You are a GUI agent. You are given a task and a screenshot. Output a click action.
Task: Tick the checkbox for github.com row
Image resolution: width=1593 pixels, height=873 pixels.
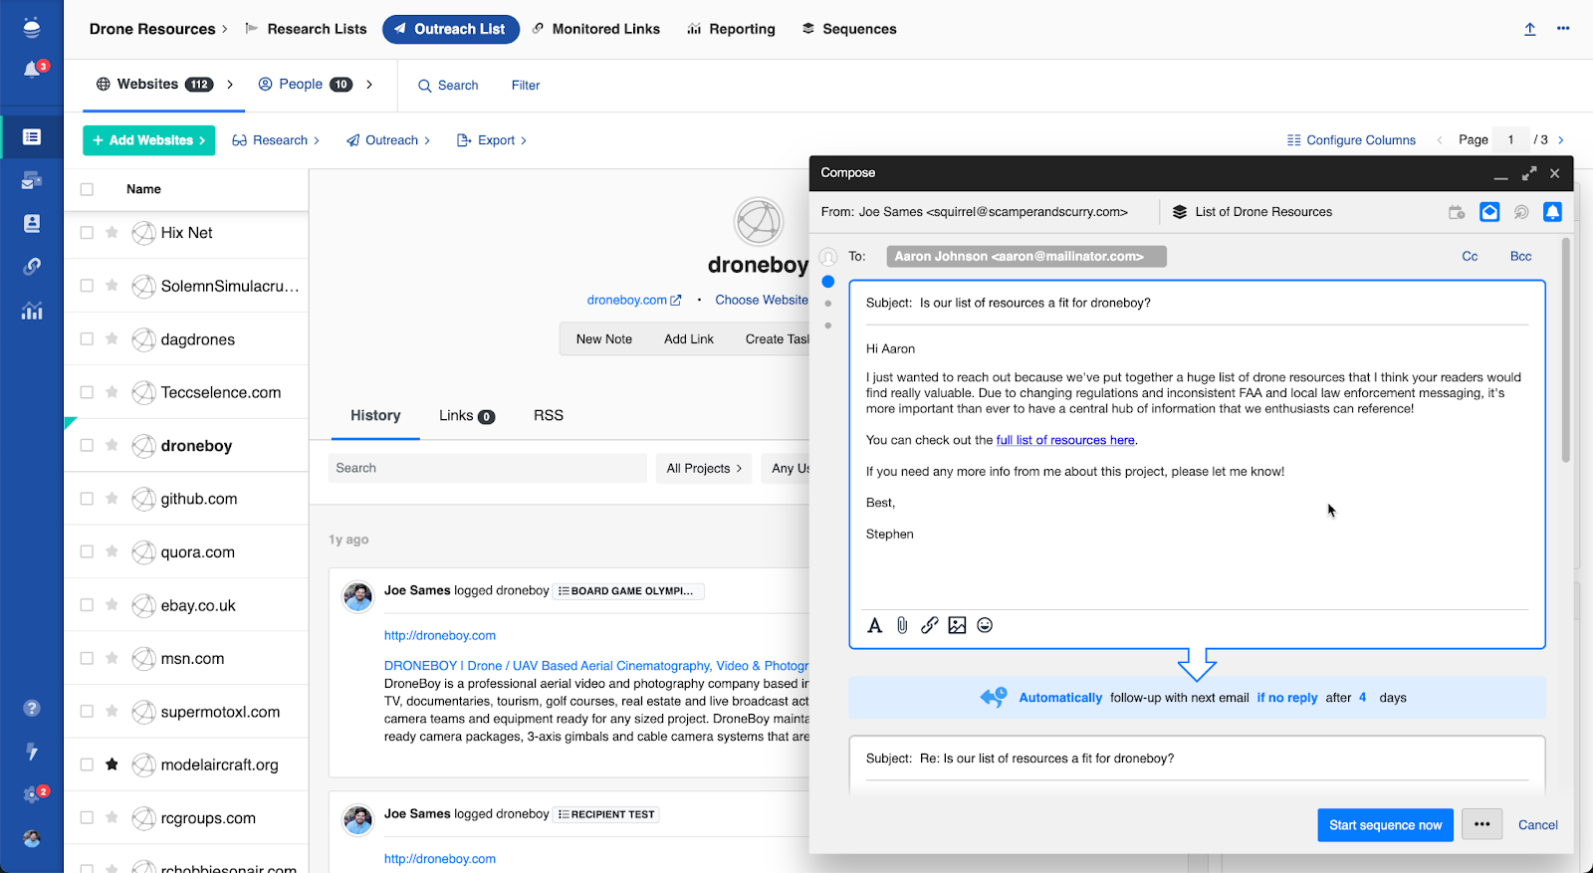coord(87,499)
